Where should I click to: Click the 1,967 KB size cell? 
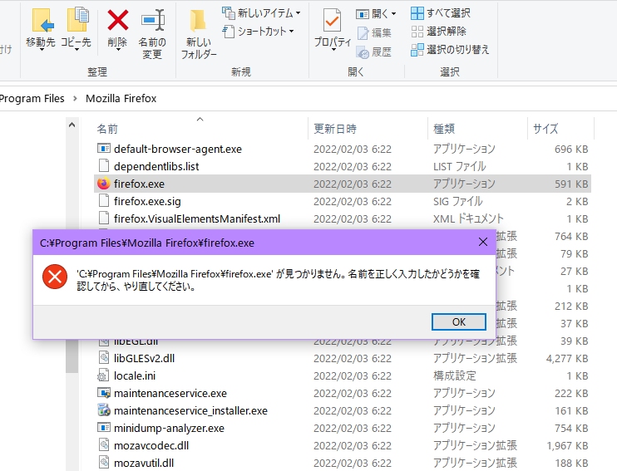566,445
